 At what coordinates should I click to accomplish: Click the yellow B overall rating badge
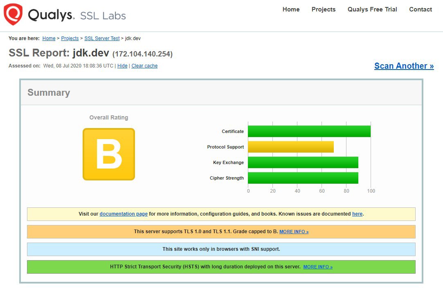click(109, 154)
